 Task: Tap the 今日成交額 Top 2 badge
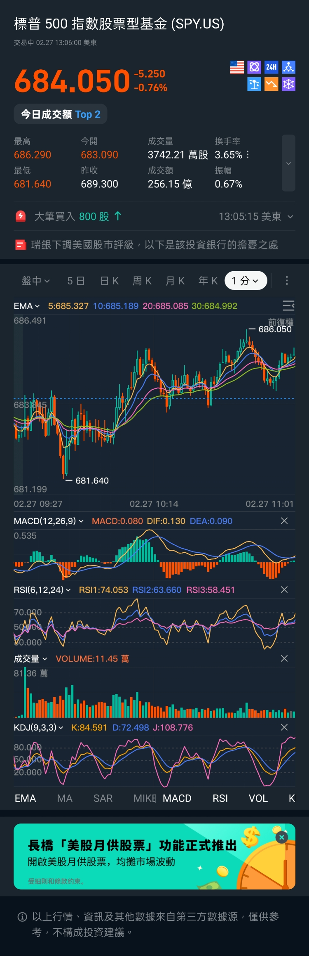[x=61, y=114]
